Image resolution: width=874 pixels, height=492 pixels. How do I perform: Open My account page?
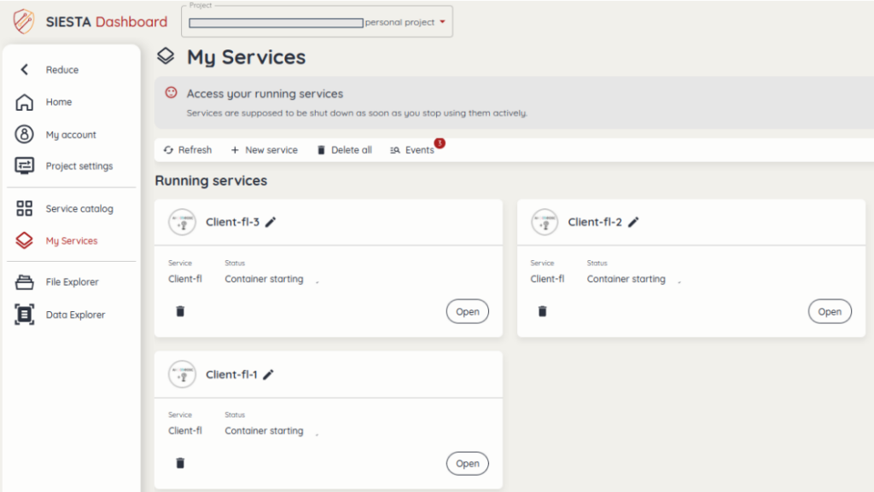point(70,135)
